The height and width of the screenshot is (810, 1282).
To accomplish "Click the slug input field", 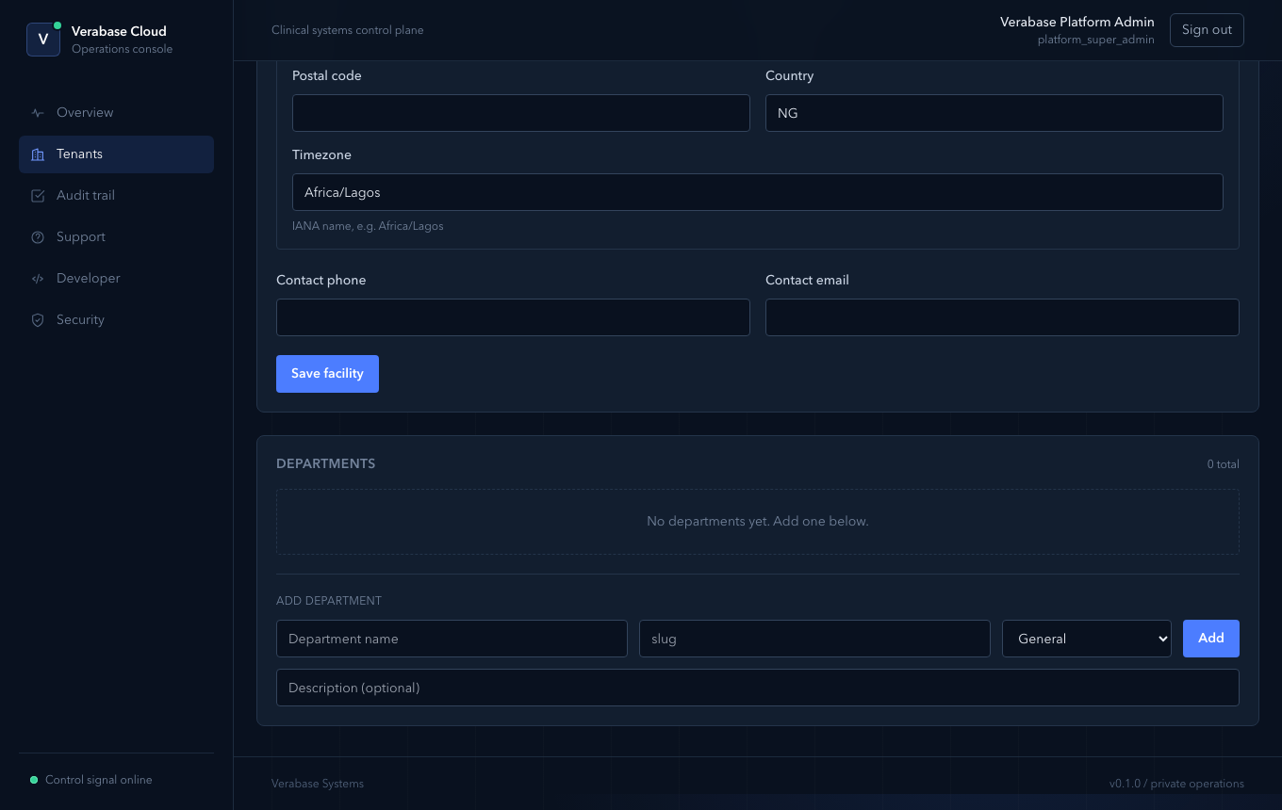I will tap(814, 639).
